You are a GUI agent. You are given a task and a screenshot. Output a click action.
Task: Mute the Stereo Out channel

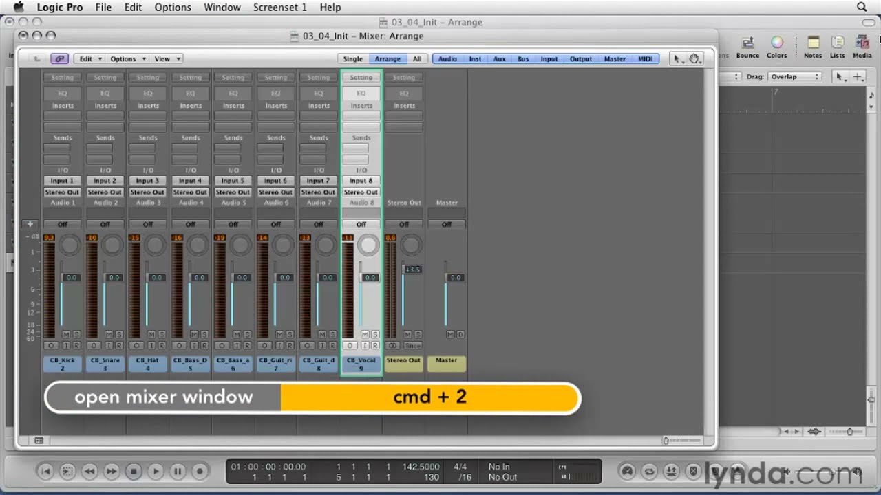click(407, 334)
